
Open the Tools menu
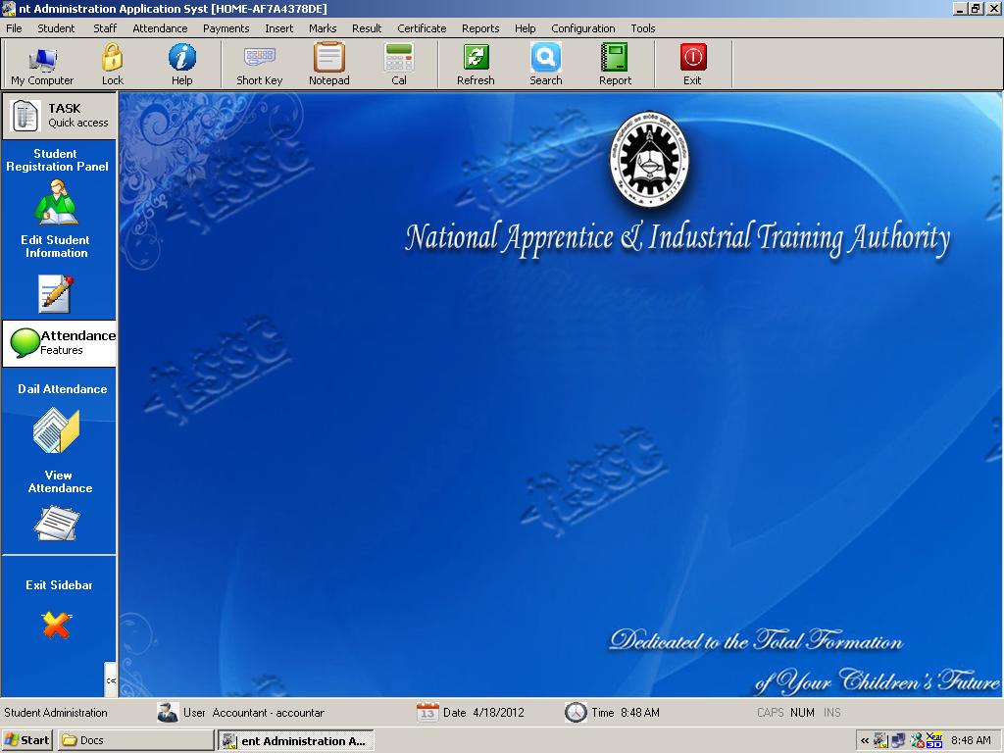[x=643, y=28]
